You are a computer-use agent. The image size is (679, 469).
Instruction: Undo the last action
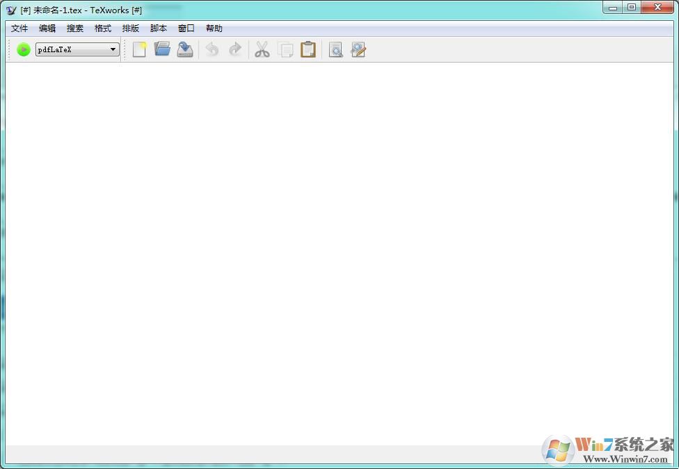click(211, 49)
